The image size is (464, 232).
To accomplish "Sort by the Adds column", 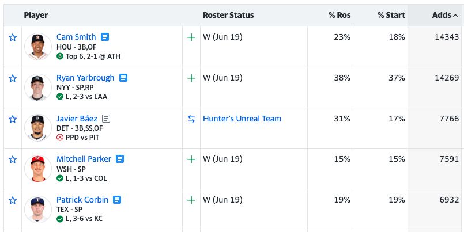I will tap(444, 15).
